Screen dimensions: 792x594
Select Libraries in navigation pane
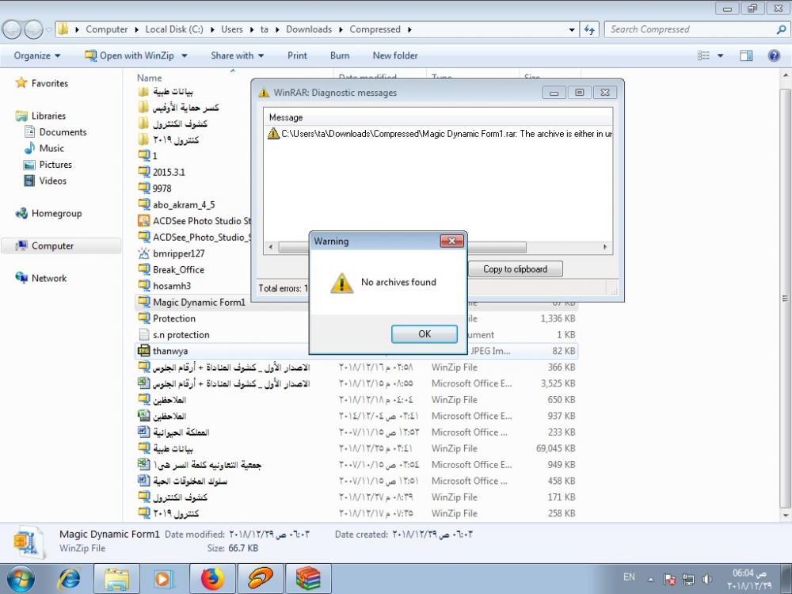click(x=48, y=116)
